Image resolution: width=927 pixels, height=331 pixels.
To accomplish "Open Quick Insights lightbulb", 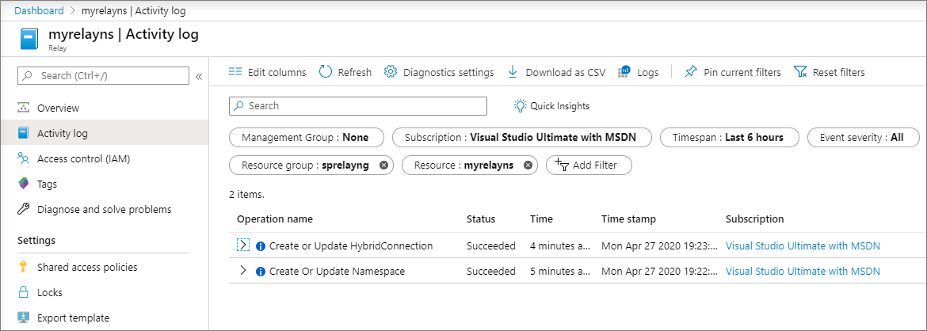I will tap(521, 106).
